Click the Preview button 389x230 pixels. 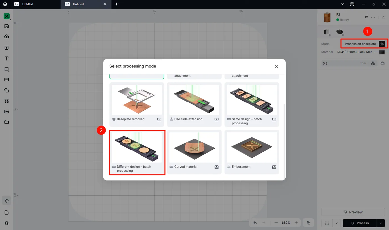click(x=353, y=212)
